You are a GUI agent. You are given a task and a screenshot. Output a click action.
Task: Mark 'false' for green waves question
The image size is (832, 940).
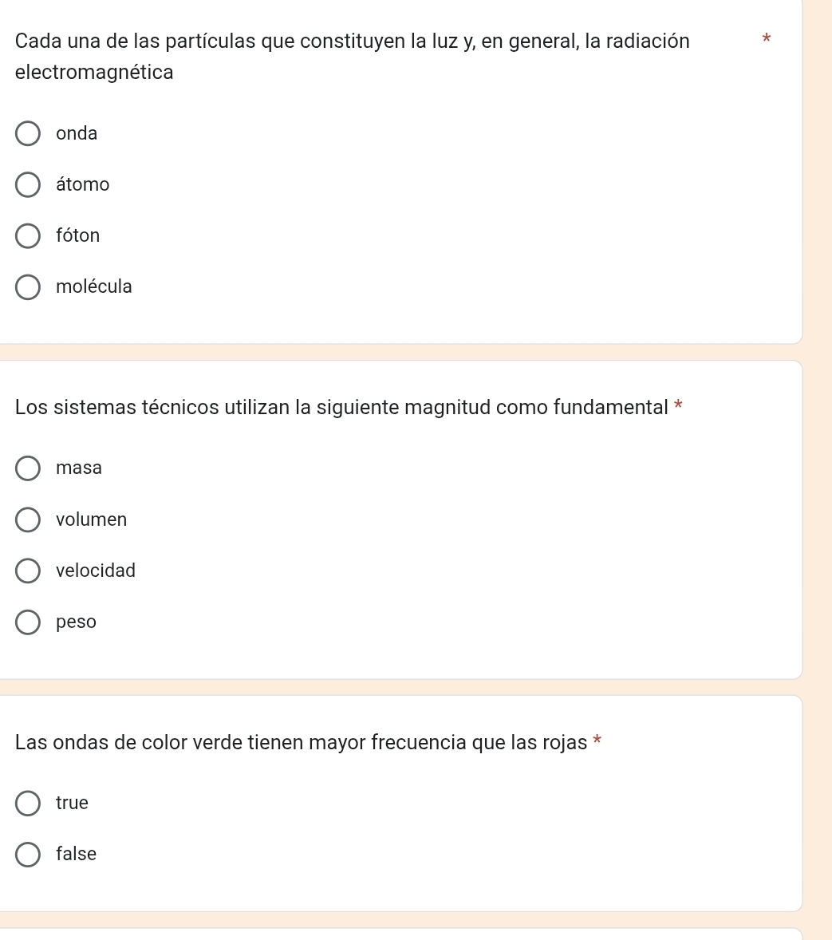pos(28,855)
